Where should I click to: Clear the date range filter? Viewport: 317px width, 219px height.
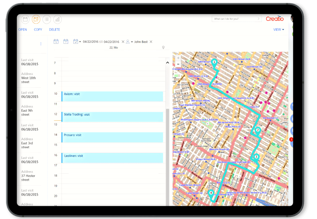click(123, 42)
